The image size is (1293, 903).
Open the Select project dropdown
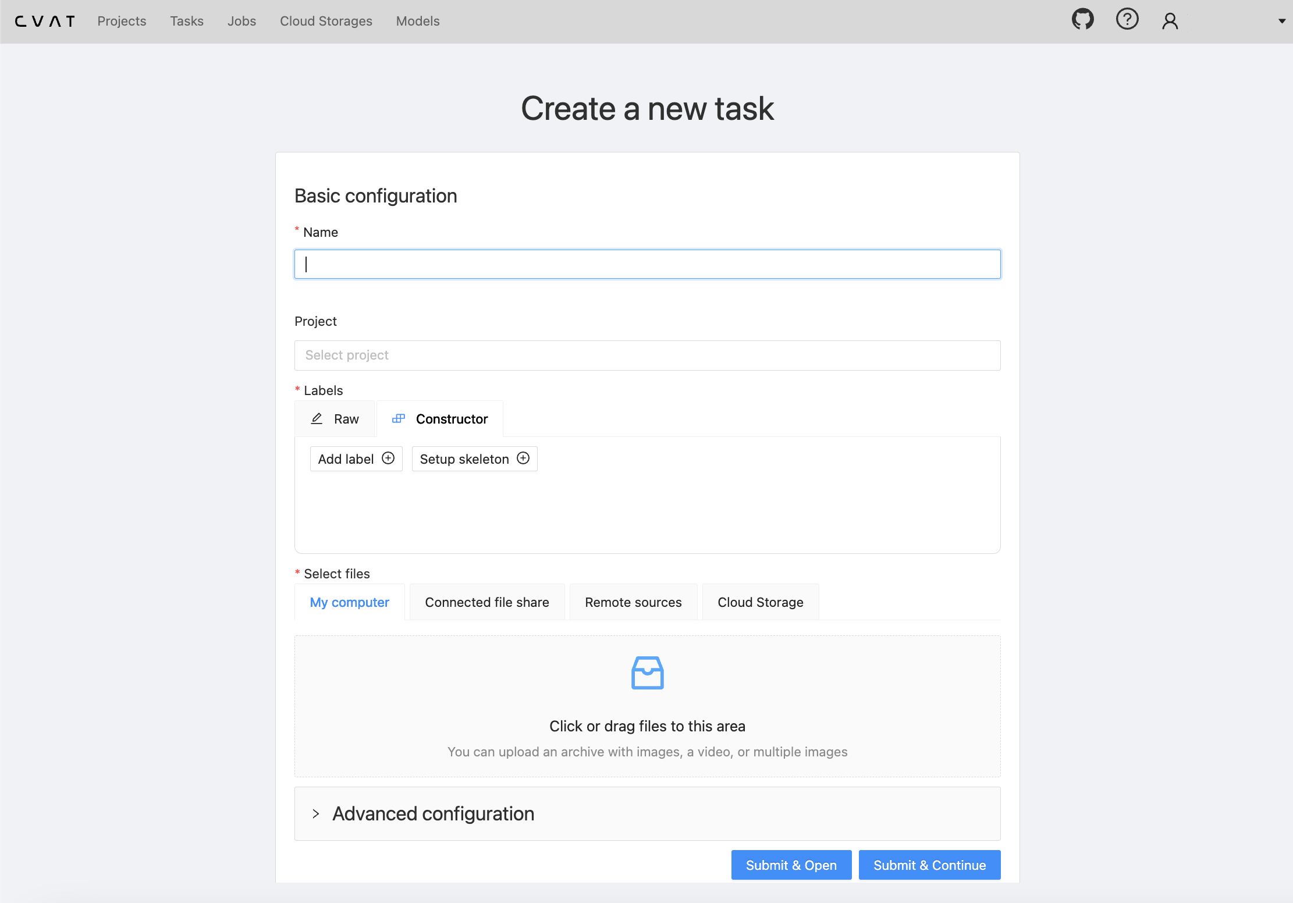coord(647,355)
